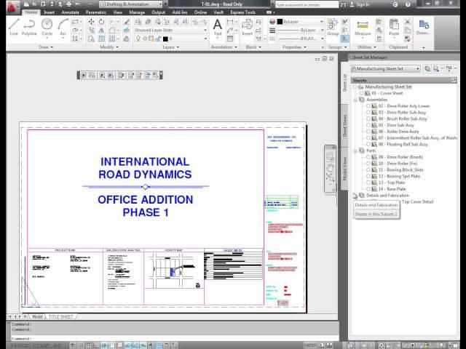Expand the Modify panel flyout

click(109, 47)
